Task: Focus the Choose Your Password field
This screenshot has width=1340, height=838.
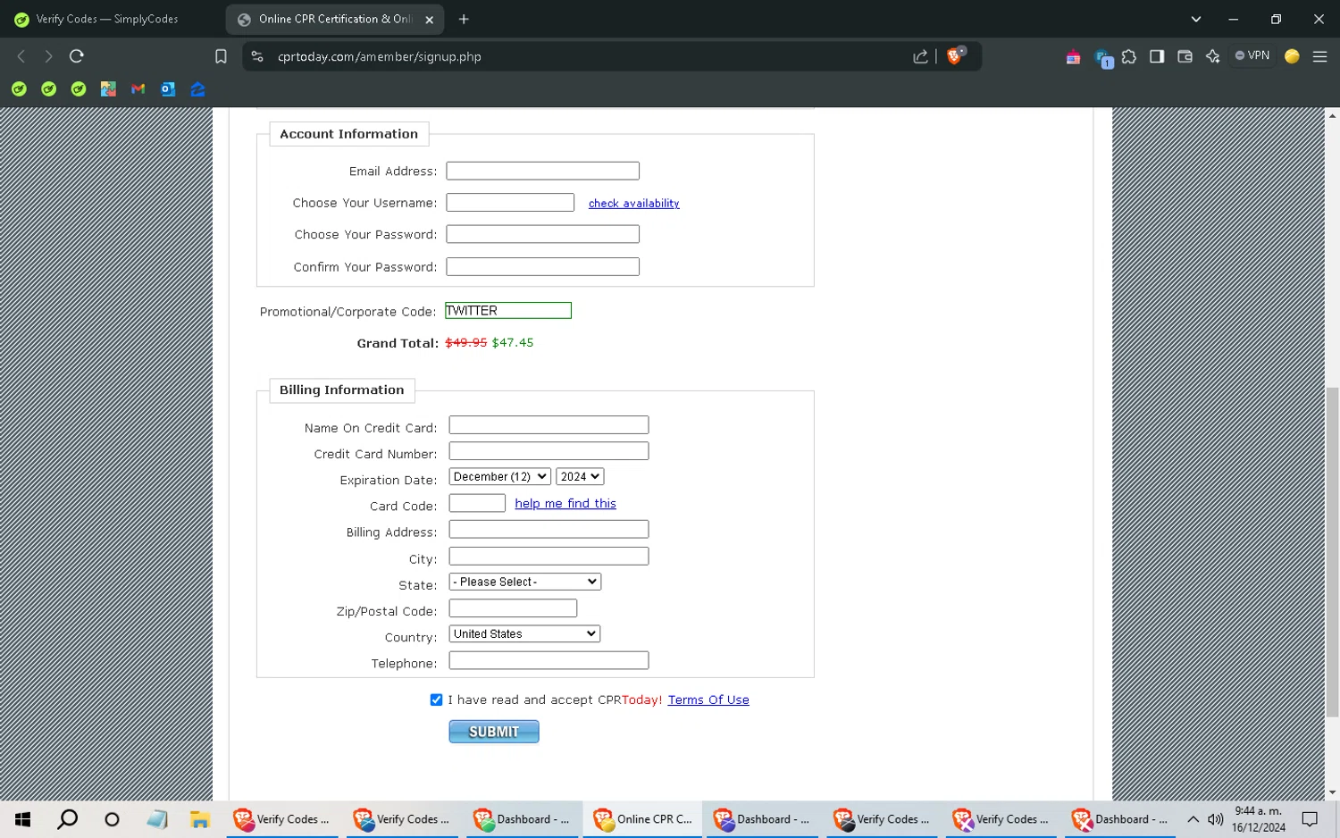Action: point(542,234)
